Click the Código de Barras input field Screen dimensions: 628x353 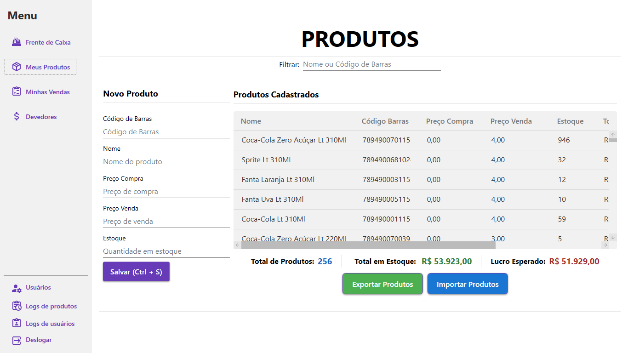166,132
